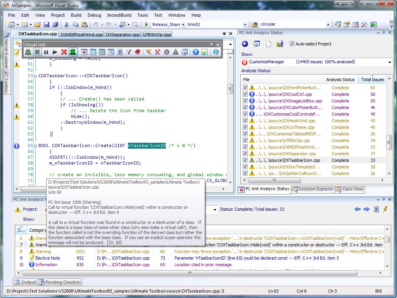Sort by the Total Issues column header
The image size is (397, 298).
pos(372,80)
